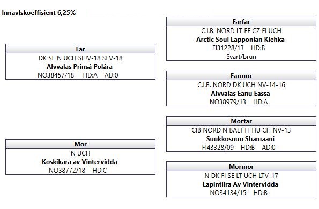The image size is (319, 209).
Task: Open Lapintiira Av Vintervidda entry
Action: [240, 184]
